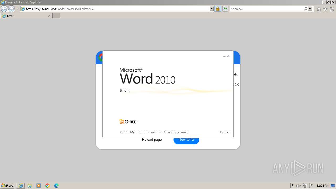Click the Internet Explorer back arrow
The height and width of the screenshot is (189, 336).
pos(4,9)
